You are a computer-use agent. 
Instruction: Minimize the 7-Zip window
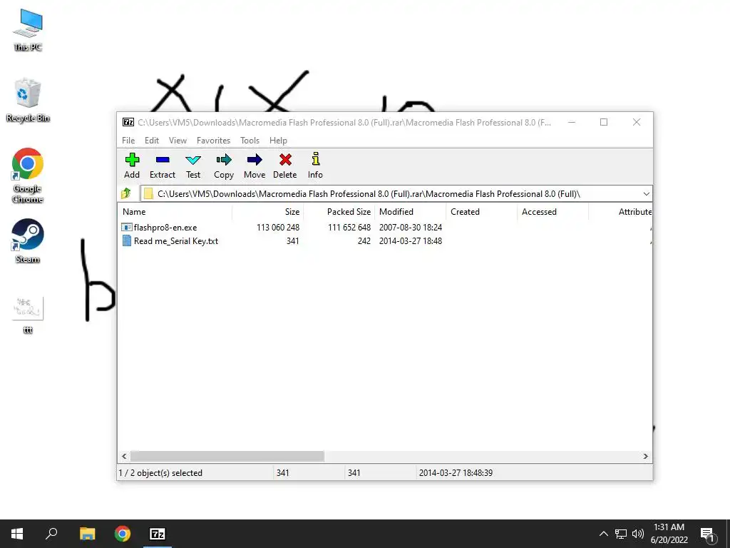tap(572, 122)
